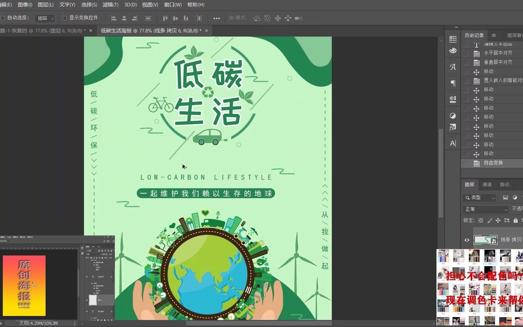Open the 窗口(W) menu
Screen dimensions: 523x327
click(173, 5)
